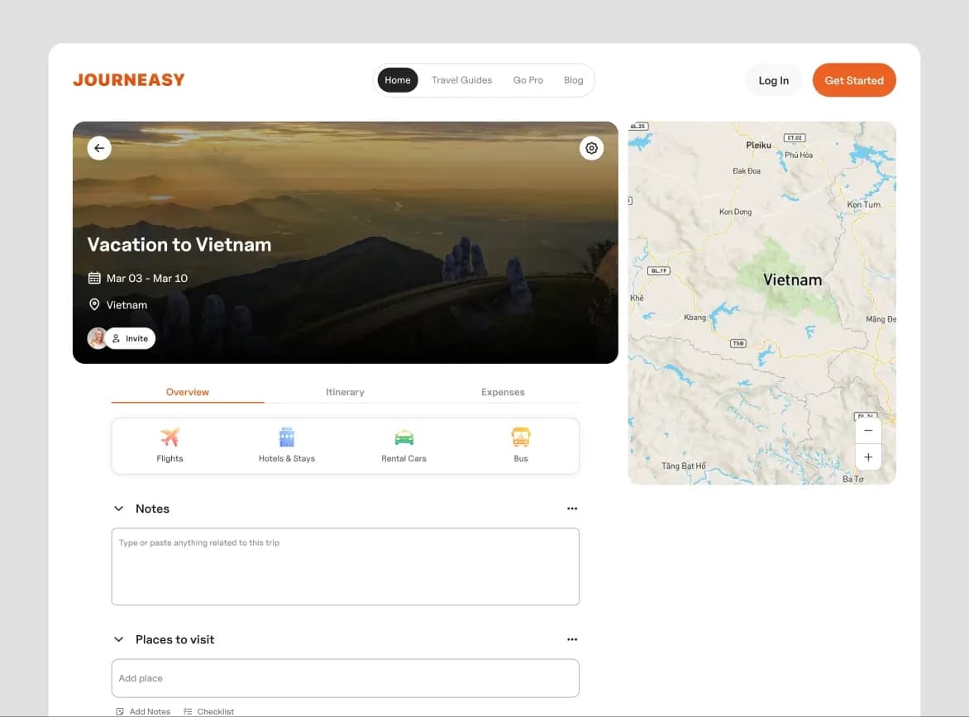This screenshot has width=969, height=717.
Task: Click the user avatar on banner
Action: click(x=97, y=338)
